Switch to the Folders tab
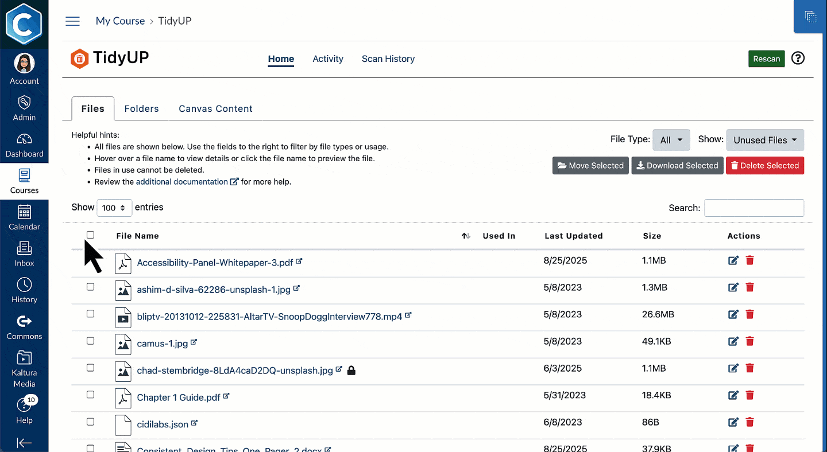Screen dimensions: 827x452 [x=141, y=108]
